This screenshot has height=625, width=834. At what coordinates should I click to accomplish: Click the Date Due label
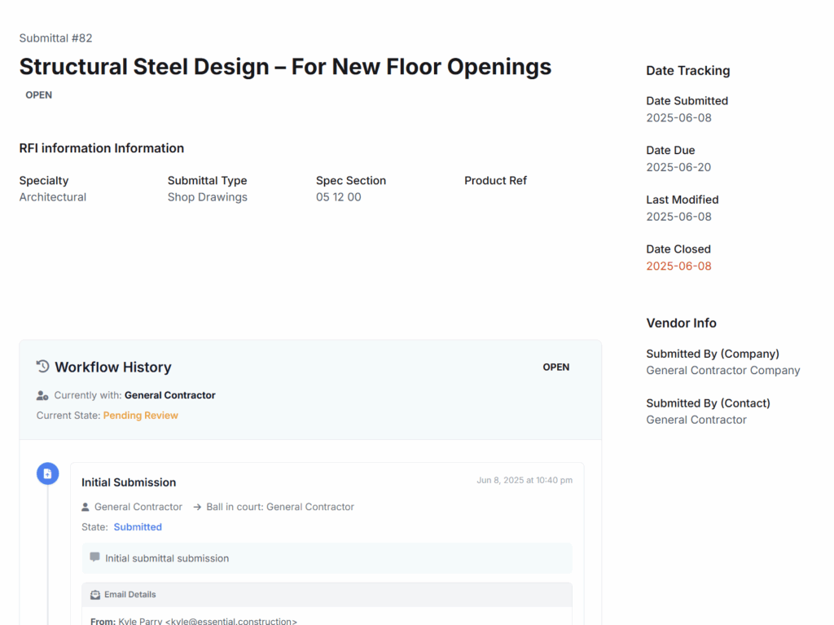[x=670, y=150]
